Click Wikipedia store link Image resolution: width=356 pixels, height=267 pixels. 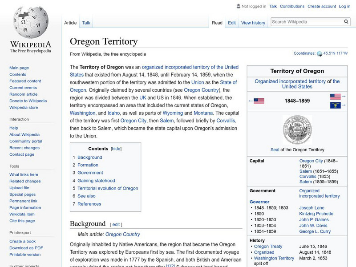[x=24, y=107]
